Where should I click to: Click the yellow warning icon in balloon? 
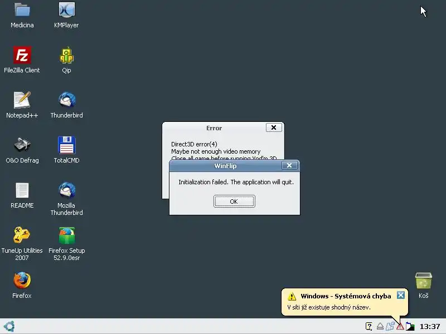click(292, 296)
